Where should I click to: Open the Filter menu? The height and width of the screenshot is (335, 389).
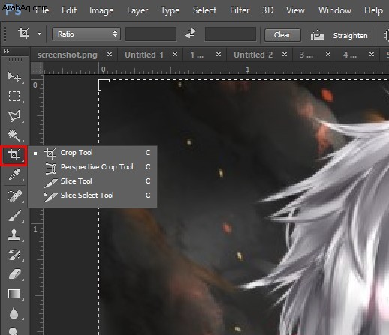tap(240, 10)
